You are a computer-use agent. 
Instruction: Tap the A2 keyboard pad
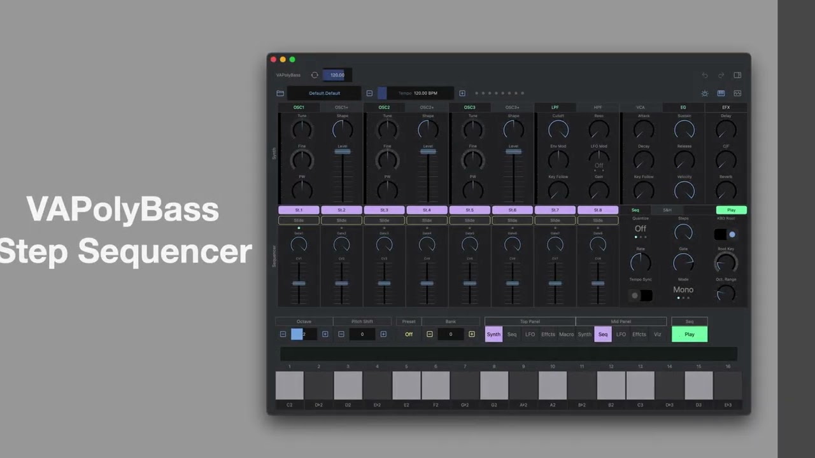tap(553, 385)
